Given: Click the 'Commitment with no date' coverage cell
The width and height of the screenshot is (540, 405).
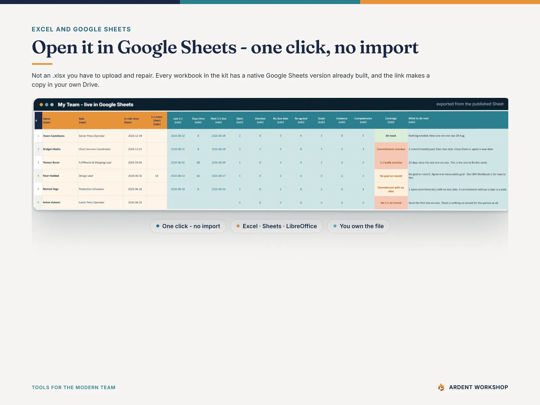Looking at the screenshot, I should pos(391,189).
